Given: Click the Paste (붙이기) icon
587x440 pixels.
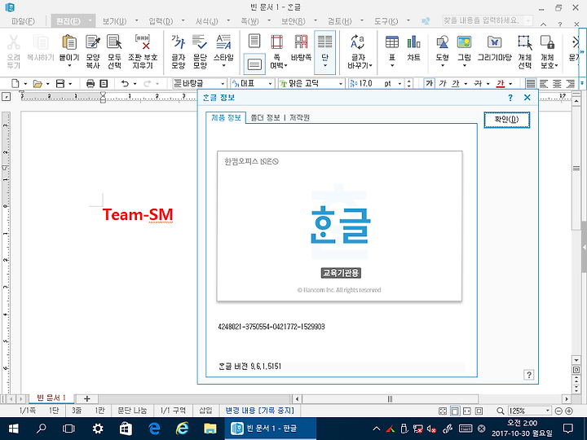Looking at the screenshot, I should click(69, 42).
